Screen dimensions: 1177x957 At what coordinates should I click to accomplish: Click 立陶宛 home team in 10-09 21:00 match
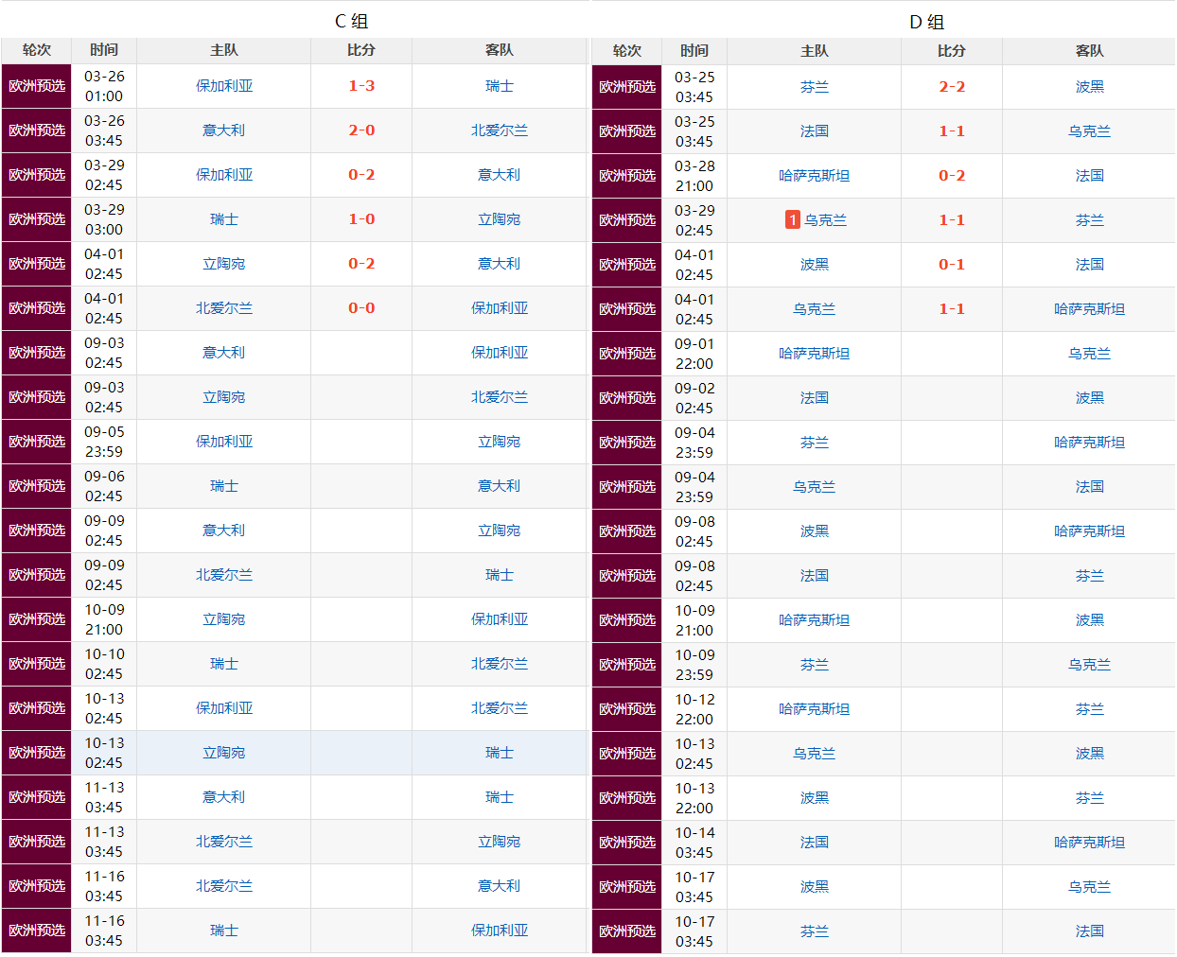pos(224,619)
